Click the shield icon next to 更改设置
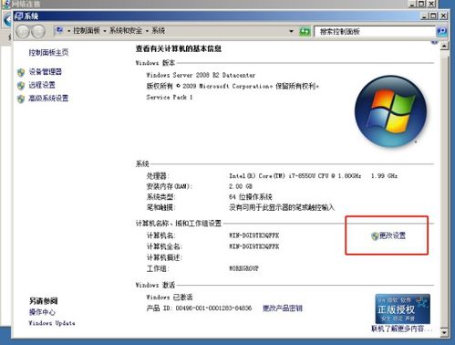This screenshot has height=345, width=455. click(375, 235)
